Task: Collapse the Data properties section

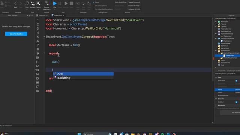Action: tap(216, 78)
